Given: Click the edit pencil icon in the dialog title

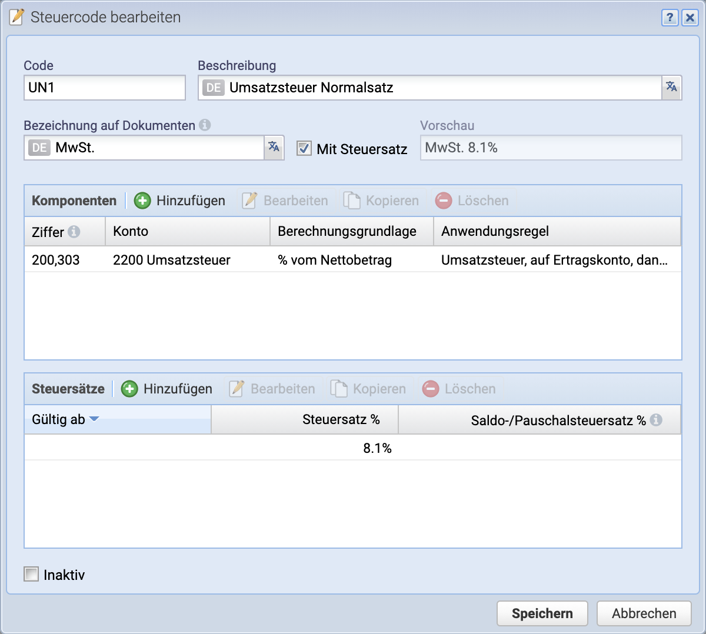Looking at the screenshot, I should [x=15, y=17].
